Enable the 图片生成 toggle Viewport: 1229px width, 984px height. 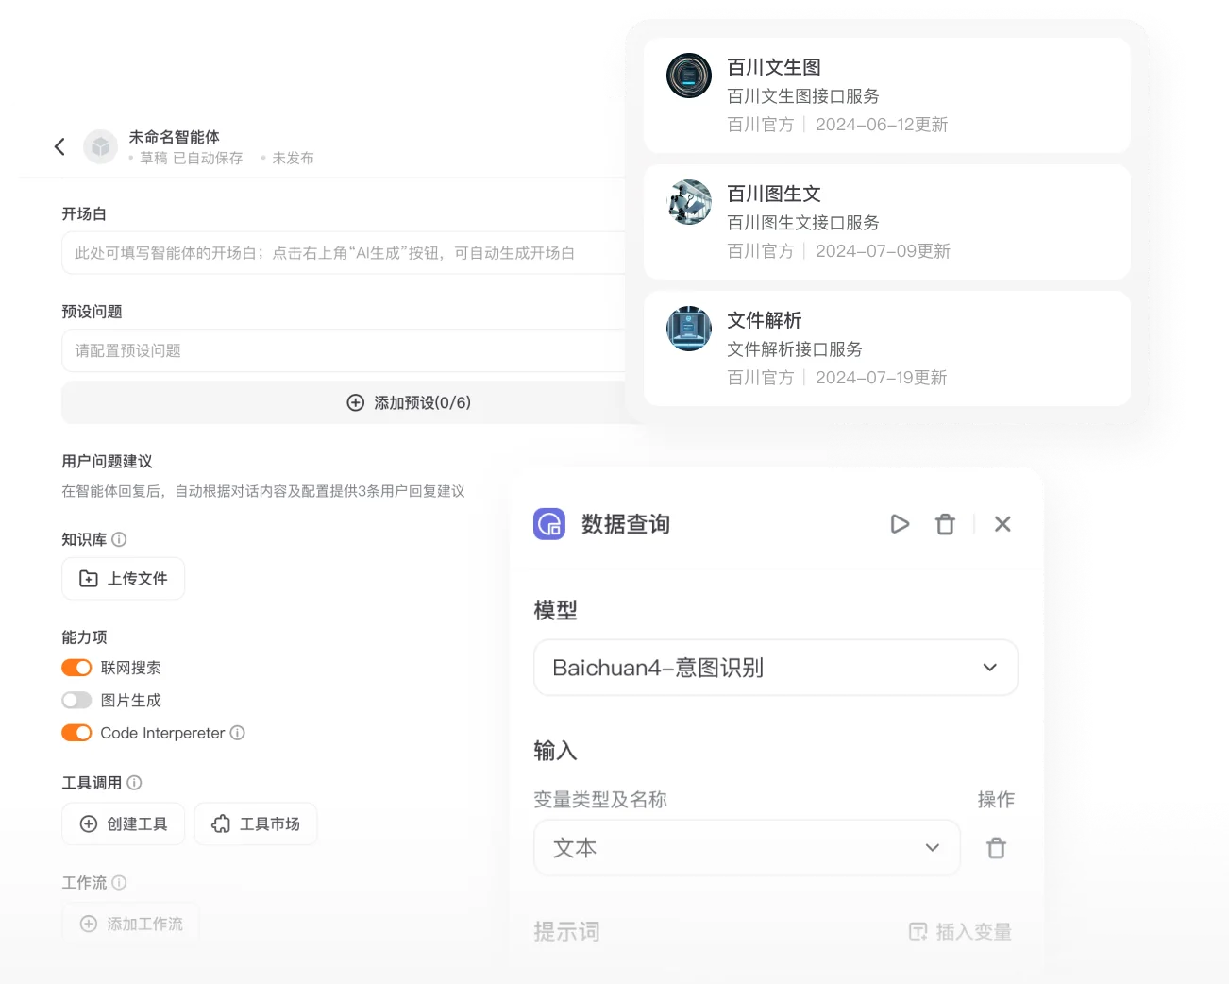[76, 700]
